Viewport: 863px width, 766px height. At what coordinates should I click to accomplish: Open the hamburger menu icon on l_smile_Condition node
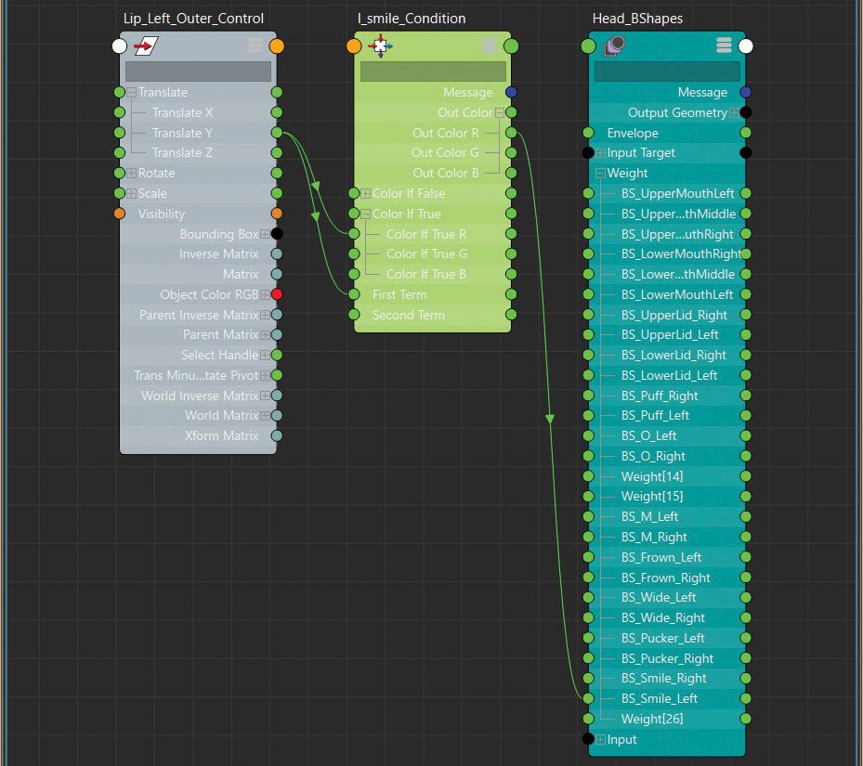point(488,44)
